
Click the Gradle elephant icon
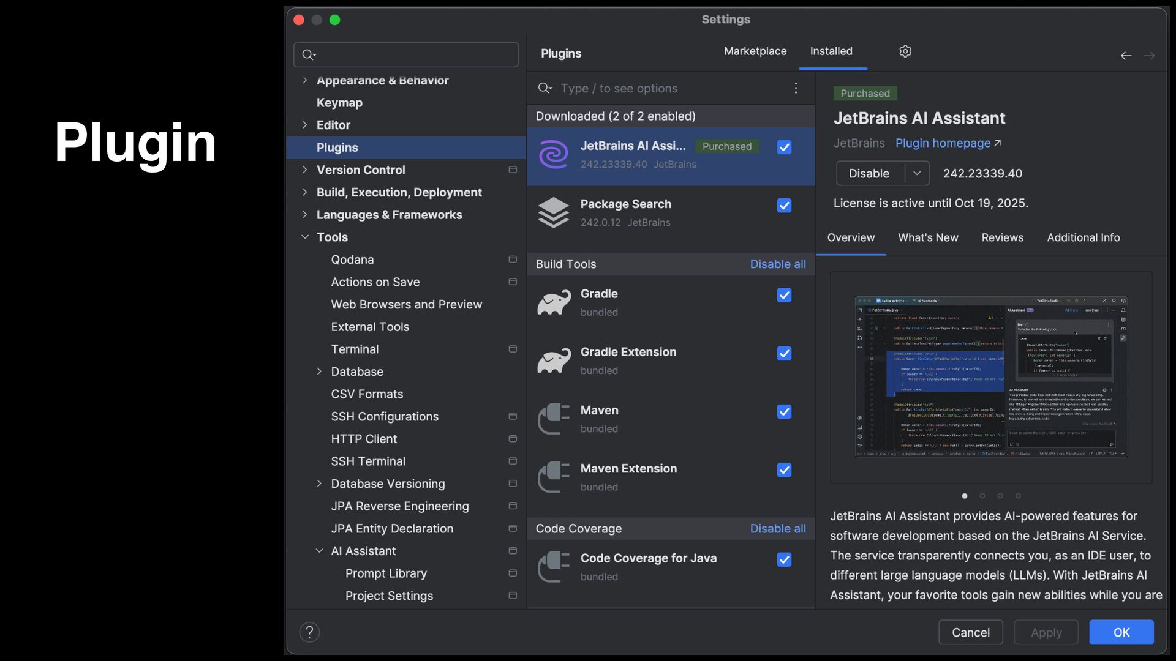pos(554,302)
